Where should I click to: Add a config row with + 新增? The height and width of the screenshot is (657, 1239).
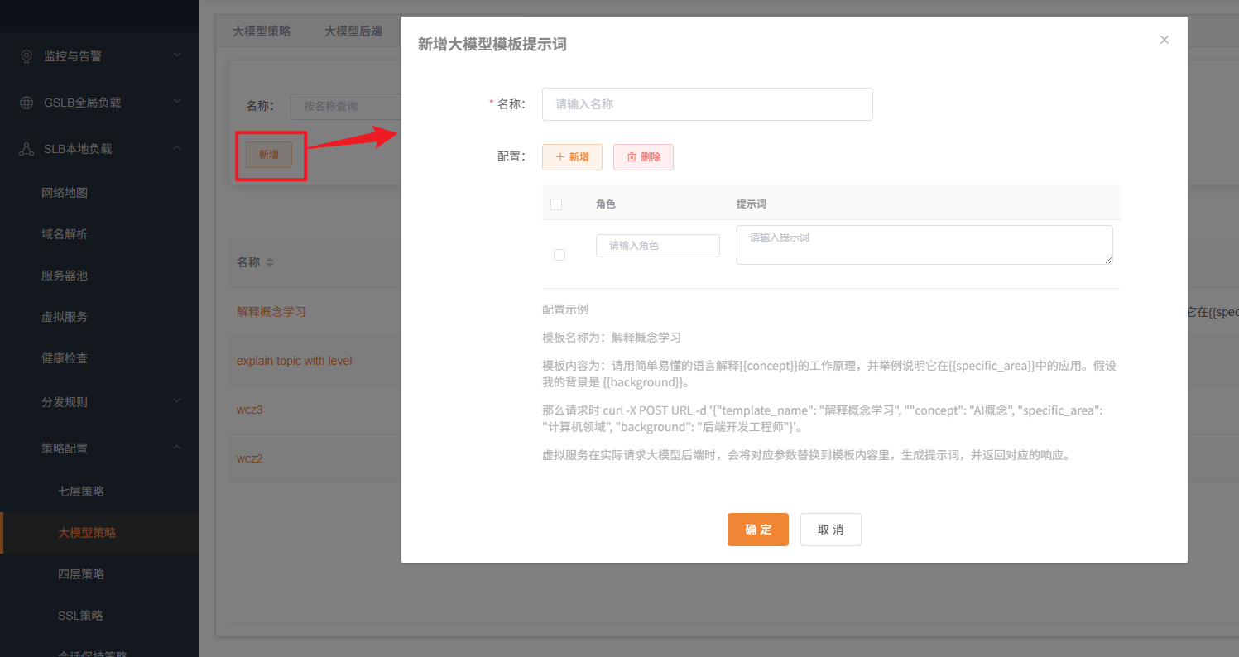(x=572, y=157)
